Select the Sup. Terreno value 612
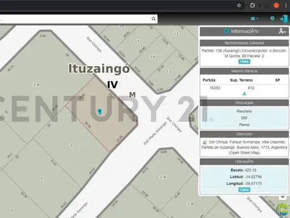The height and width of the screenshot is (218, 290). coord(251,88)
